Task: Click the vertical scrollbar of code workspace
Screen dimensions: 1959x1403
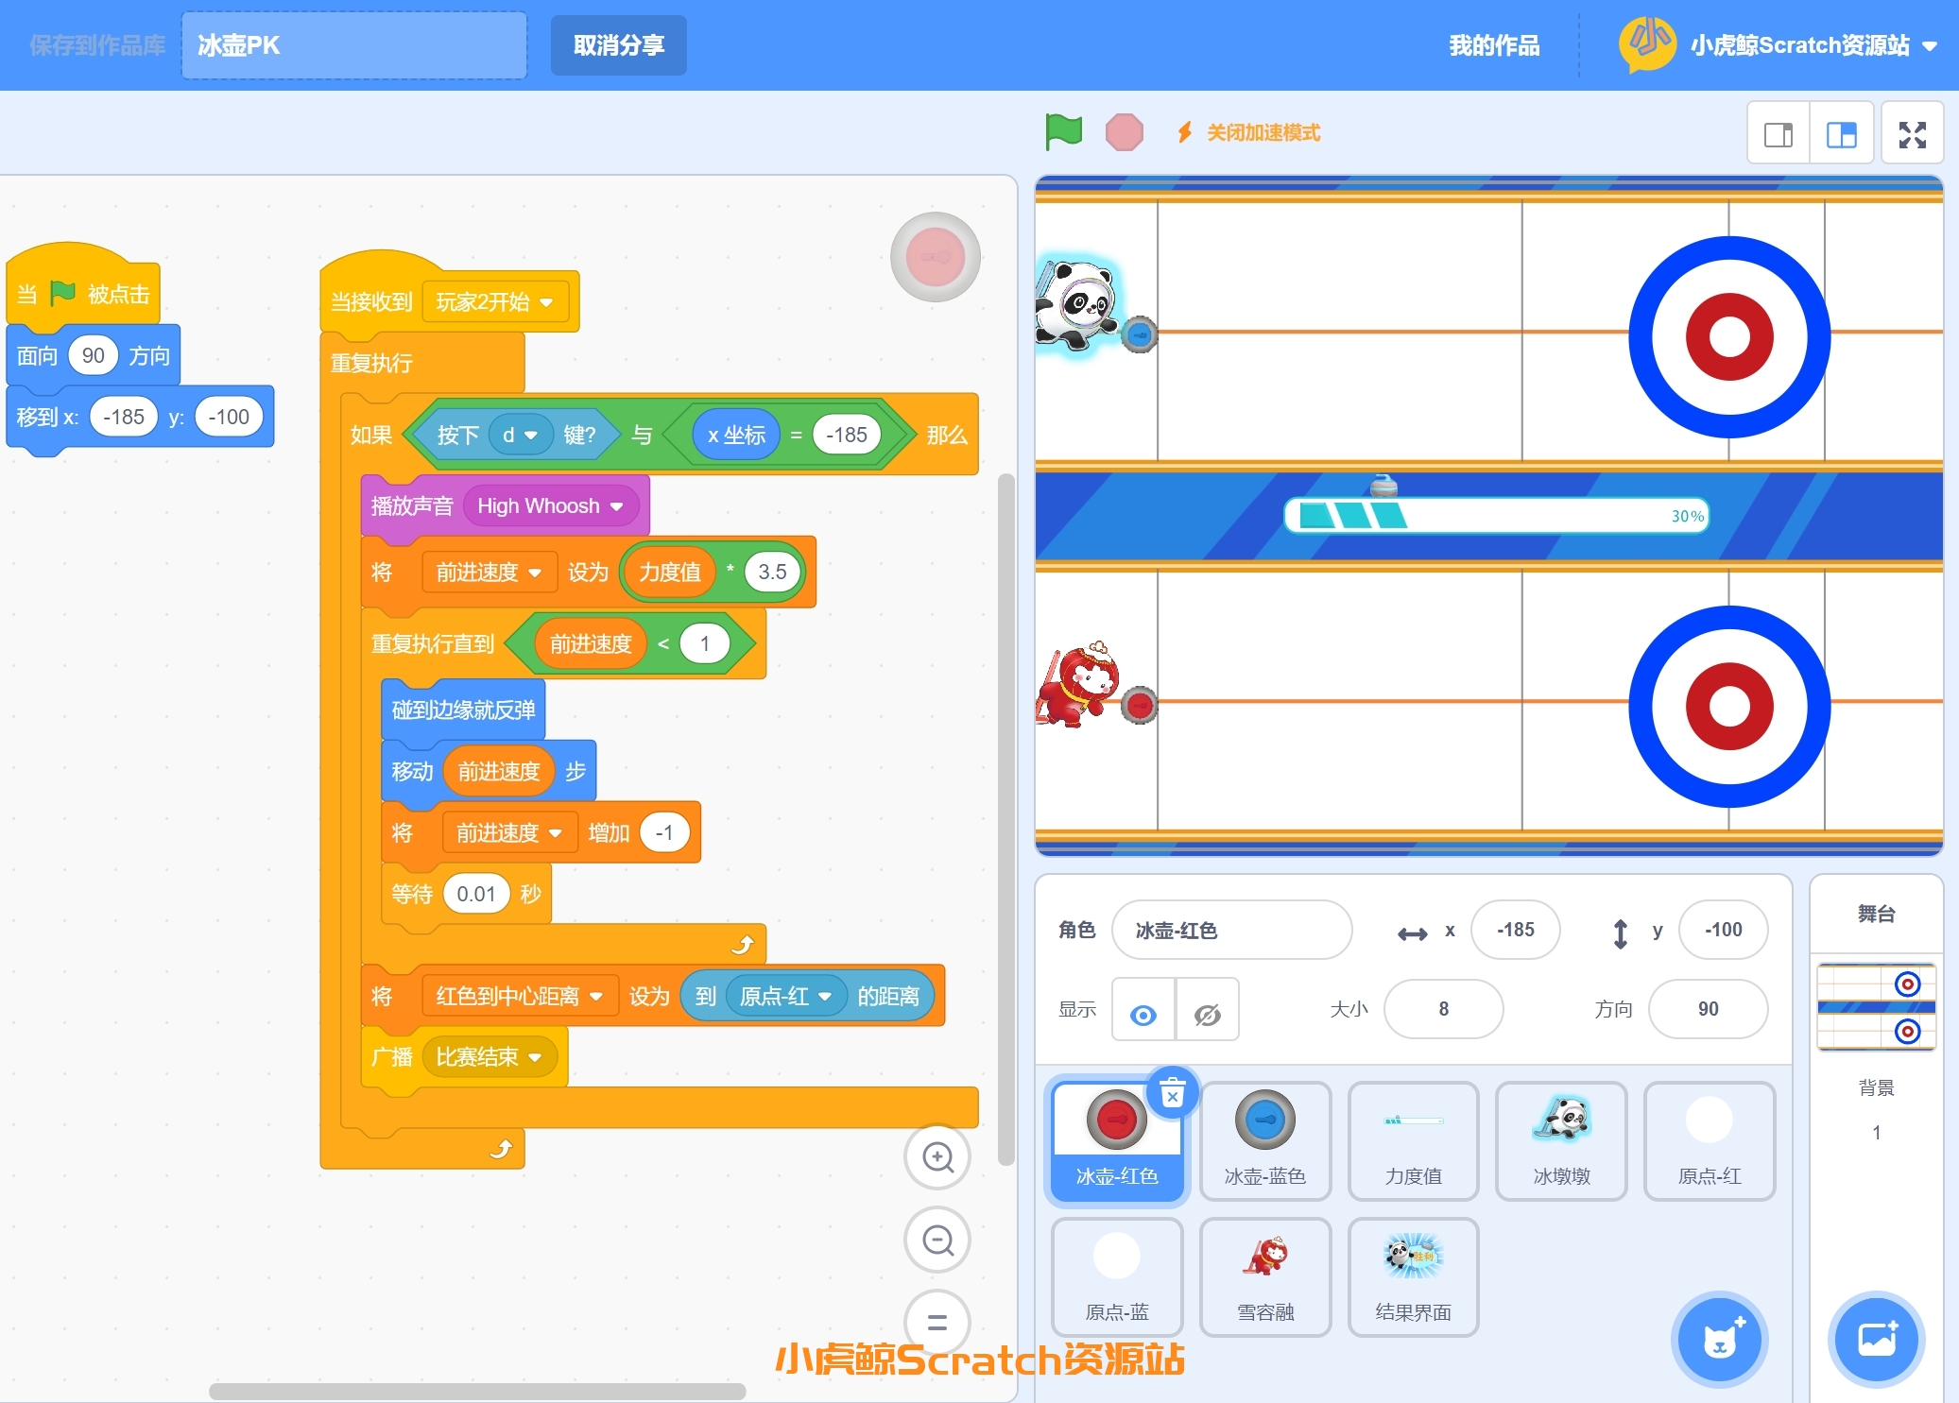Action: [1006, 819]
